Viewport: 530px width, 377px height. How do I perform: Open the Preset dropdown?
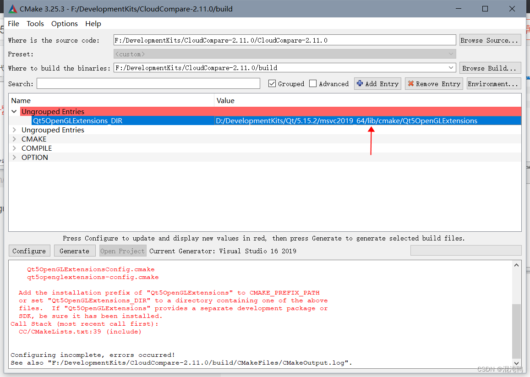[284, 54]
